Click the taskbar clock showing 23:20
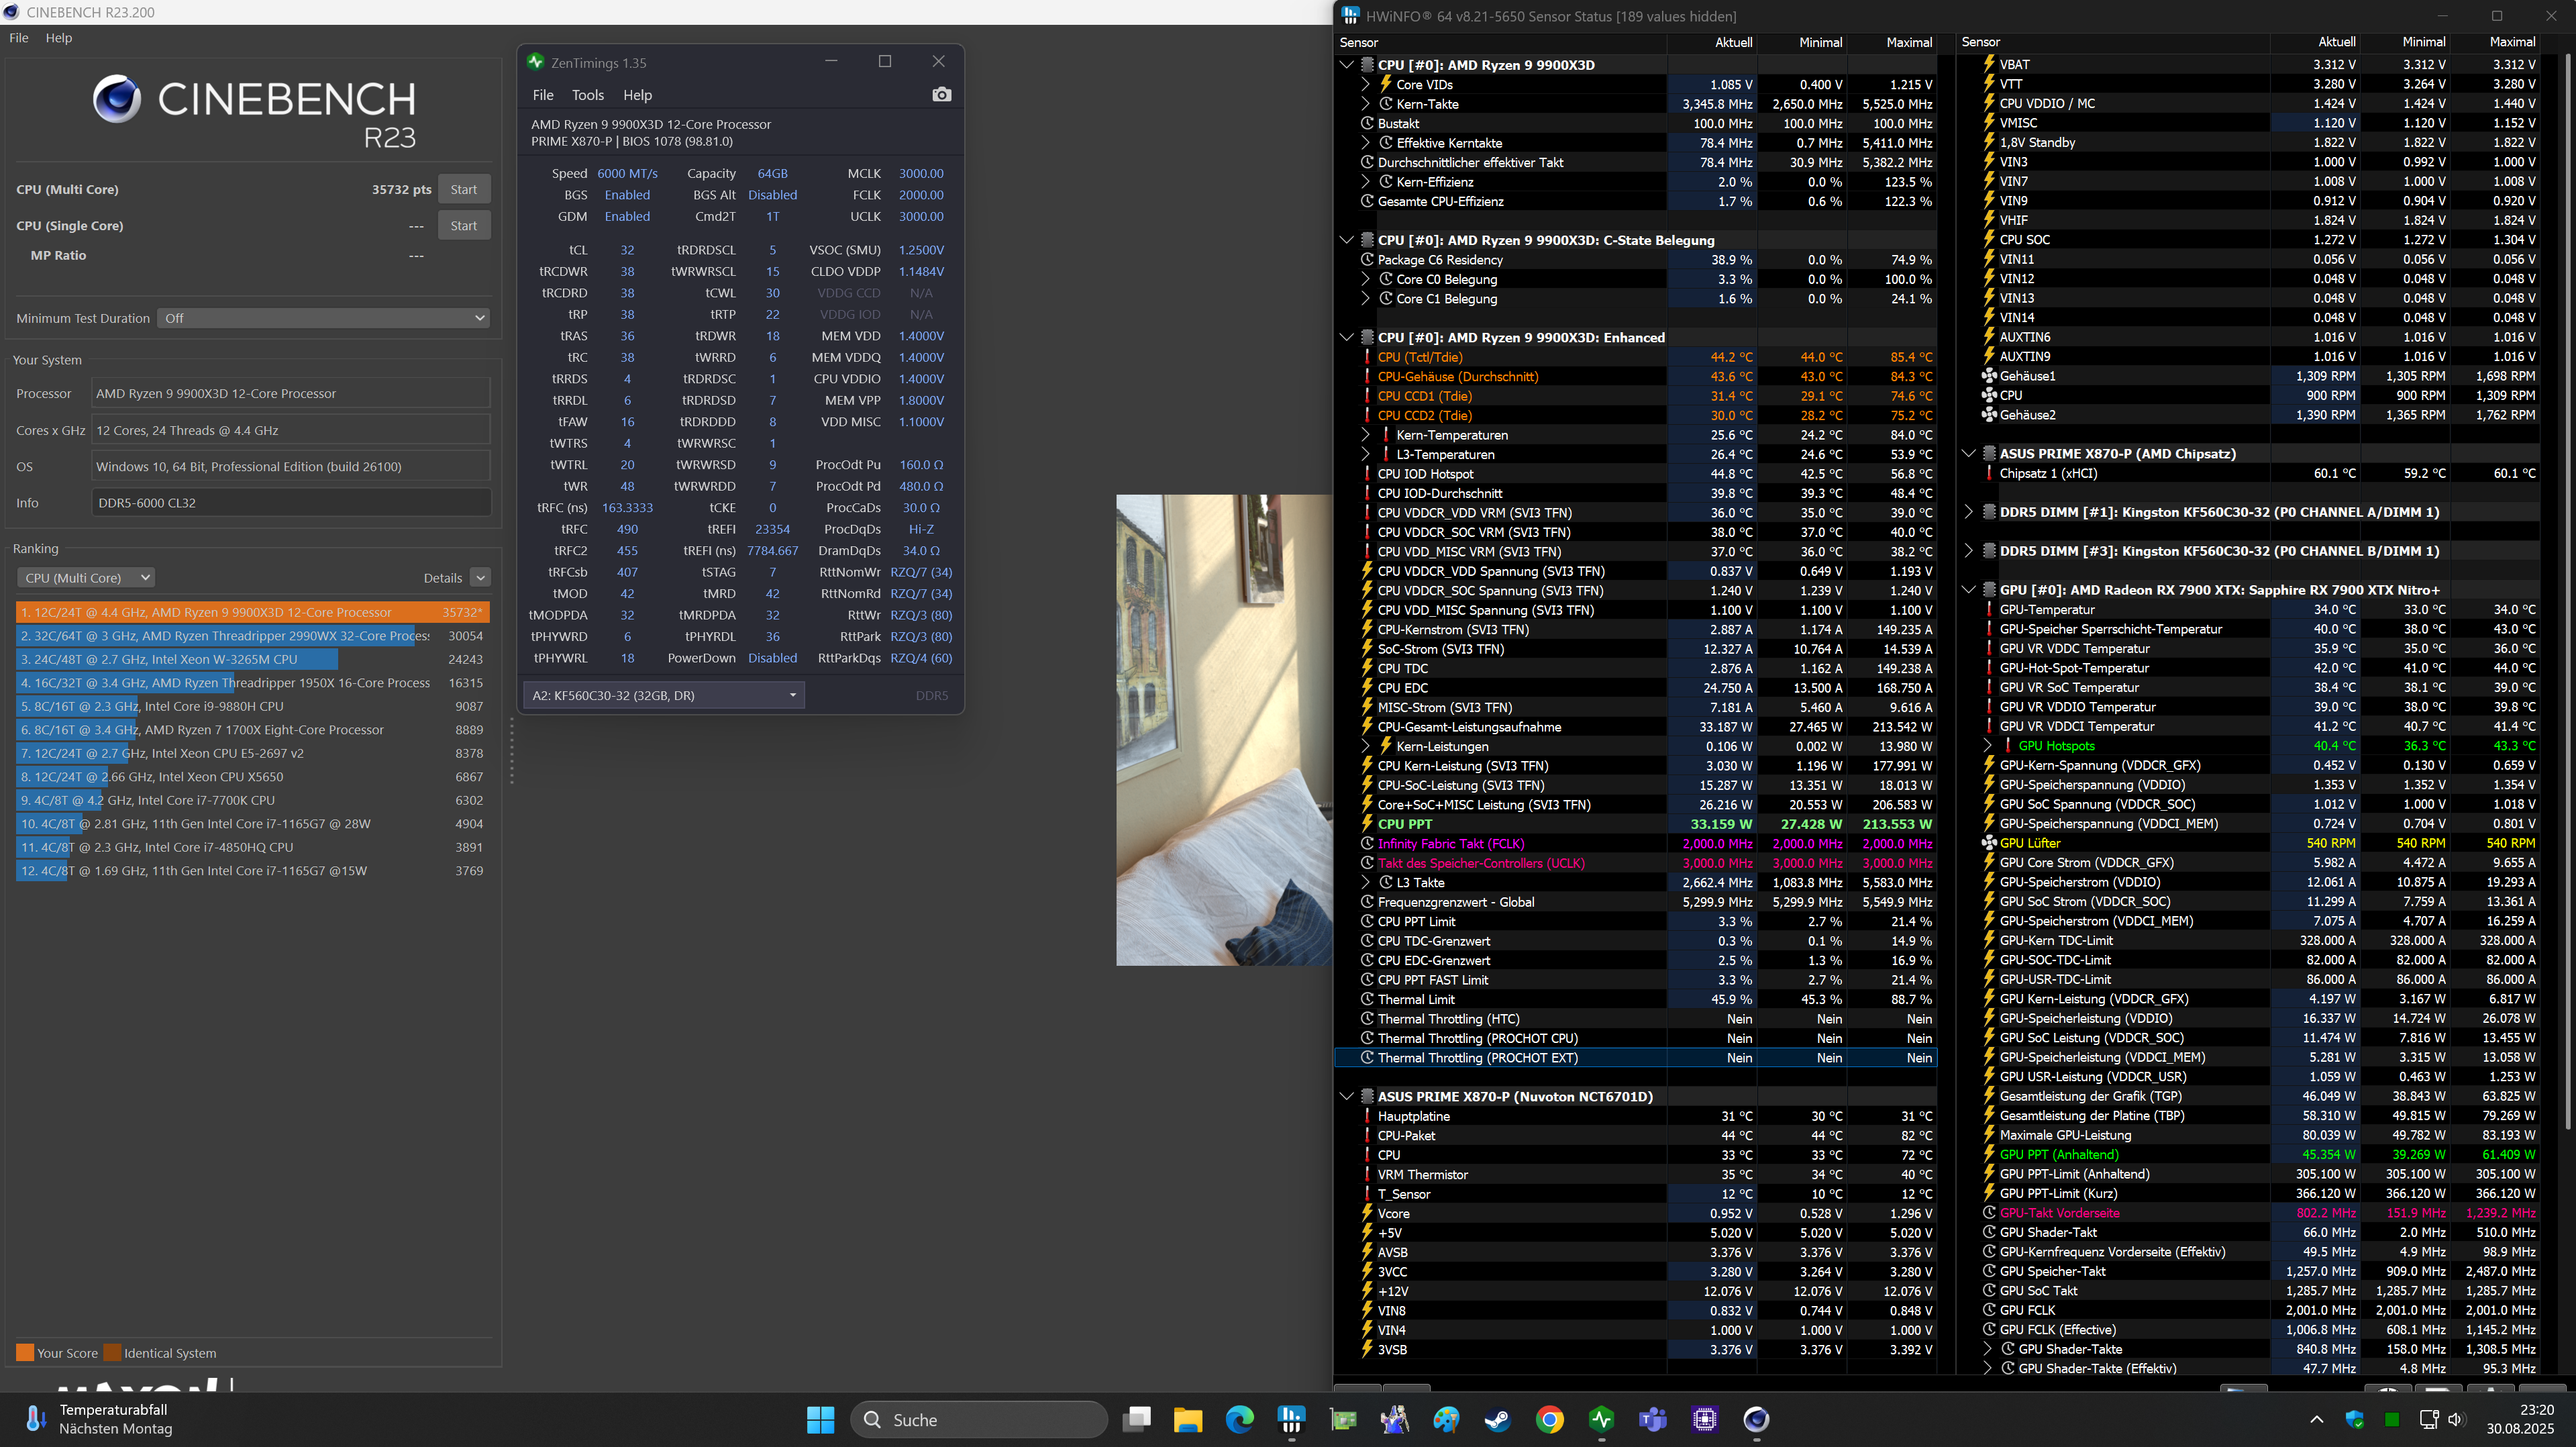 tap(2520, 1419)
